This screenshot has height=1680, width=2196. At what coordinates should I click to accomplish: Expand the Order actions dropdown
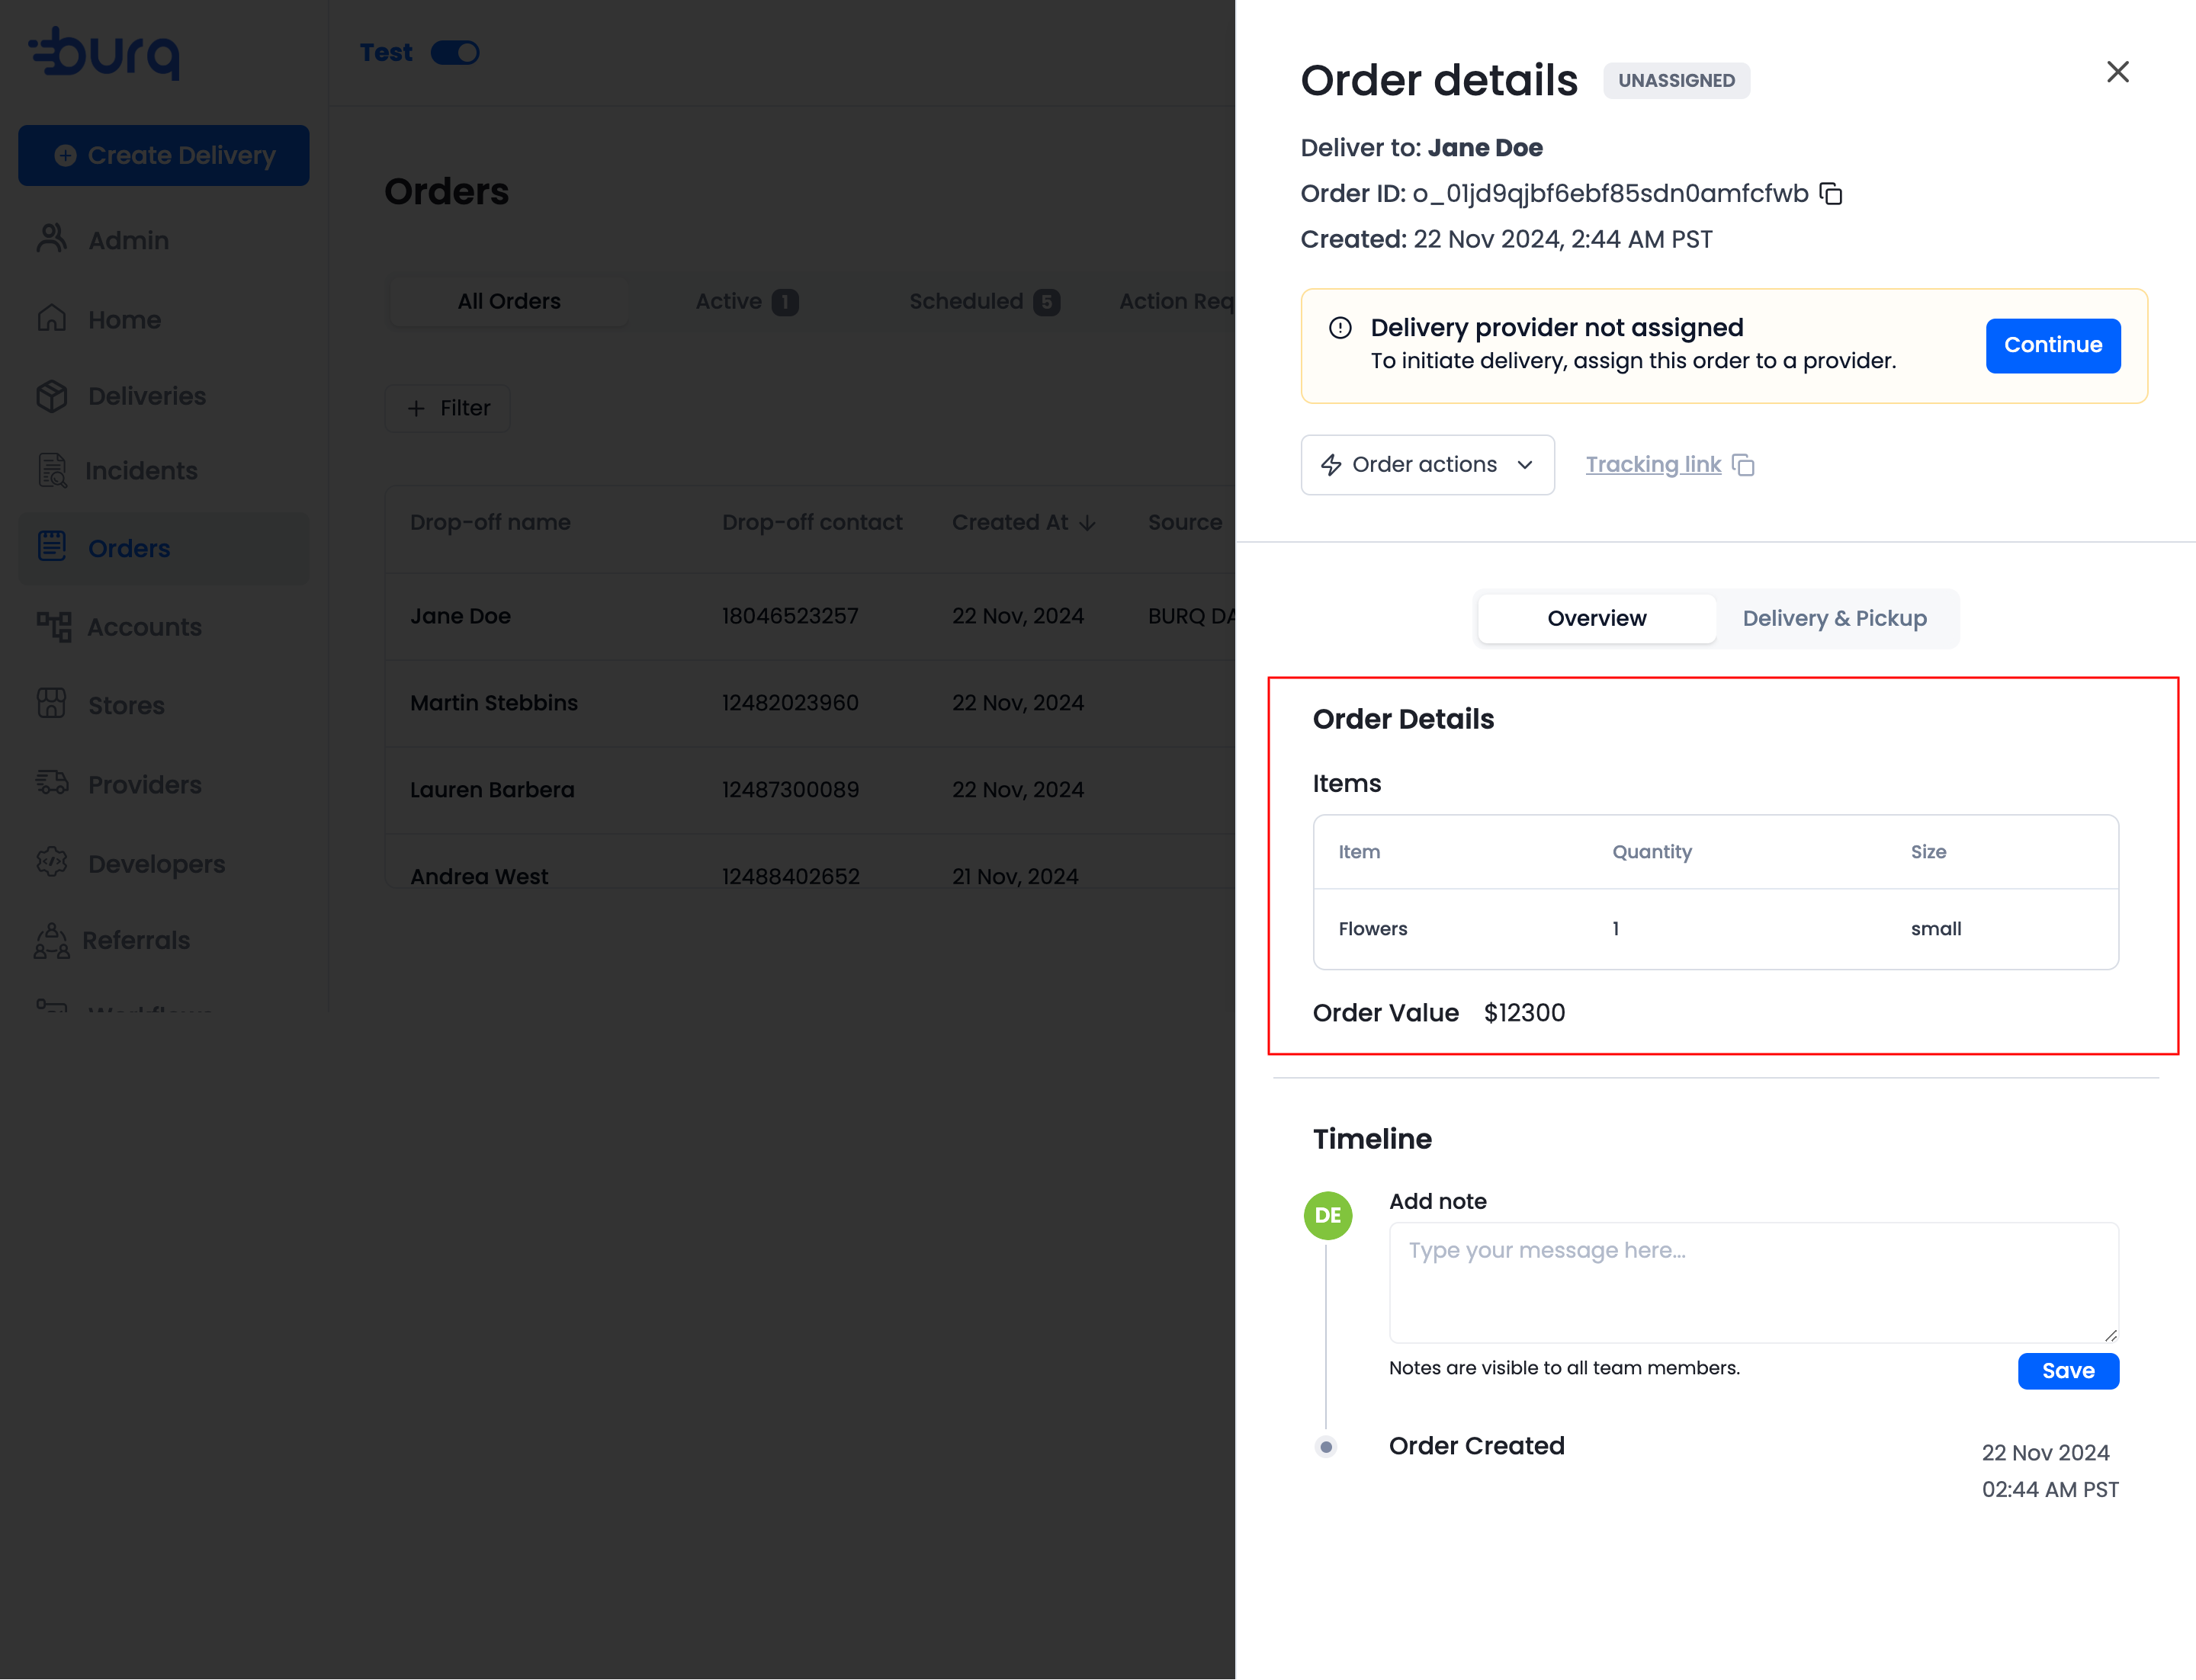(x=1427, y=465)
